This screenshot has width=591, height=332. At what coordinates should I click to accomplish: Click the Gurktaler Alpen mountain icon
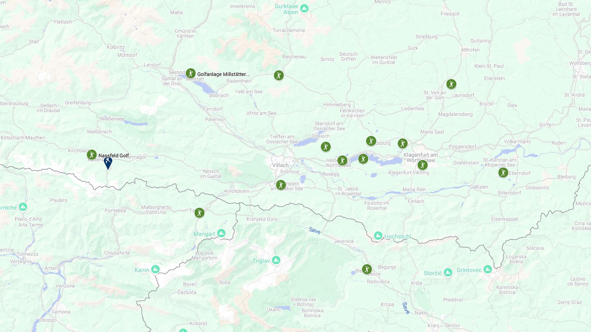pyautogui.click(x=304, y=8)
